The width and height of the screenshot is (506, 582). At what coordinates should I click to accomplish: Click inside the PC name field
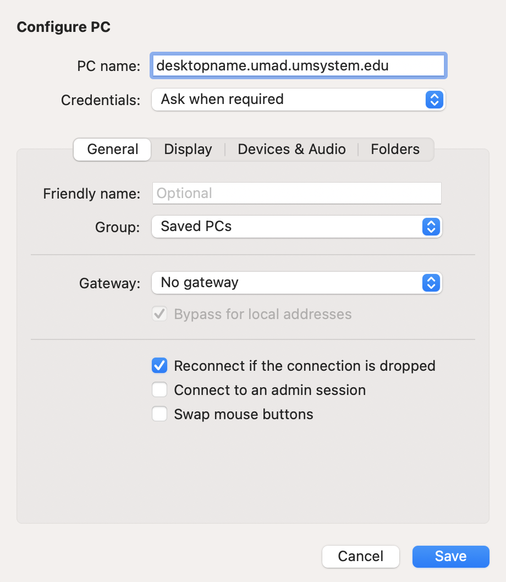pyautogui.click(x=298, y=65)
